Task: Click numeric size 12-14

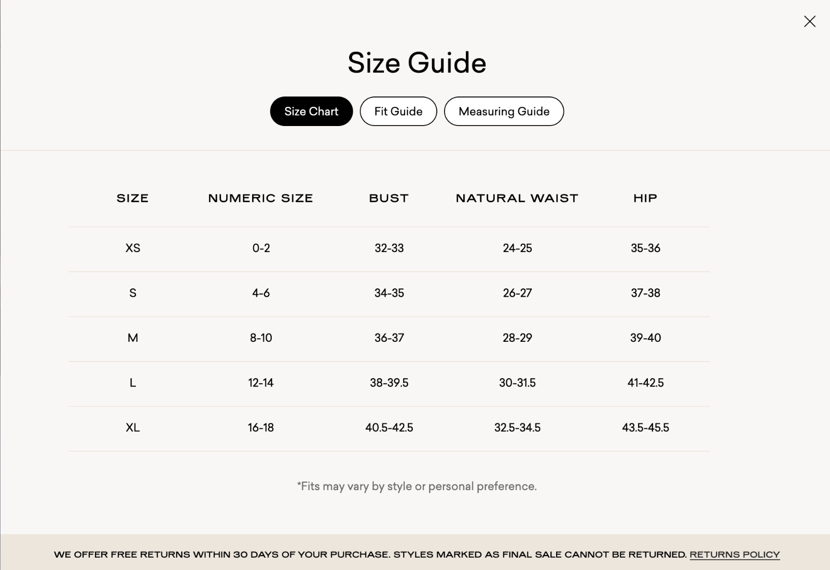Action: pyautogui.click(x=261, y=383)
